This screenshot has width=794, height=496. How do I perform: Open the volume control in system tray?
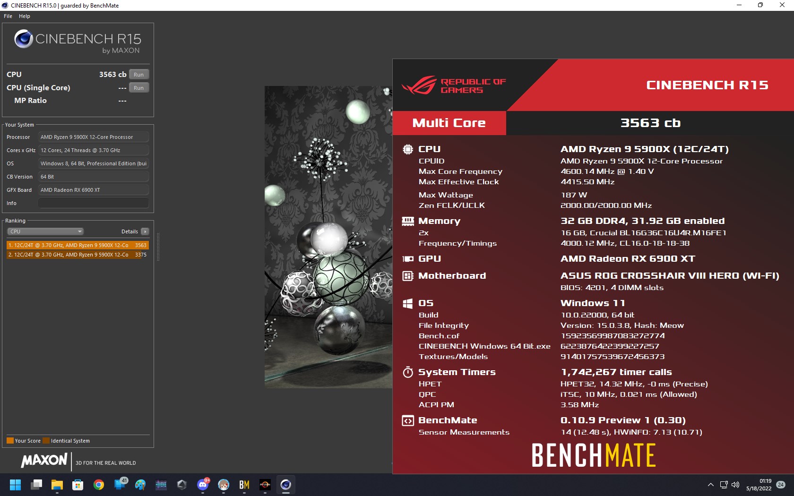point(735,485)
